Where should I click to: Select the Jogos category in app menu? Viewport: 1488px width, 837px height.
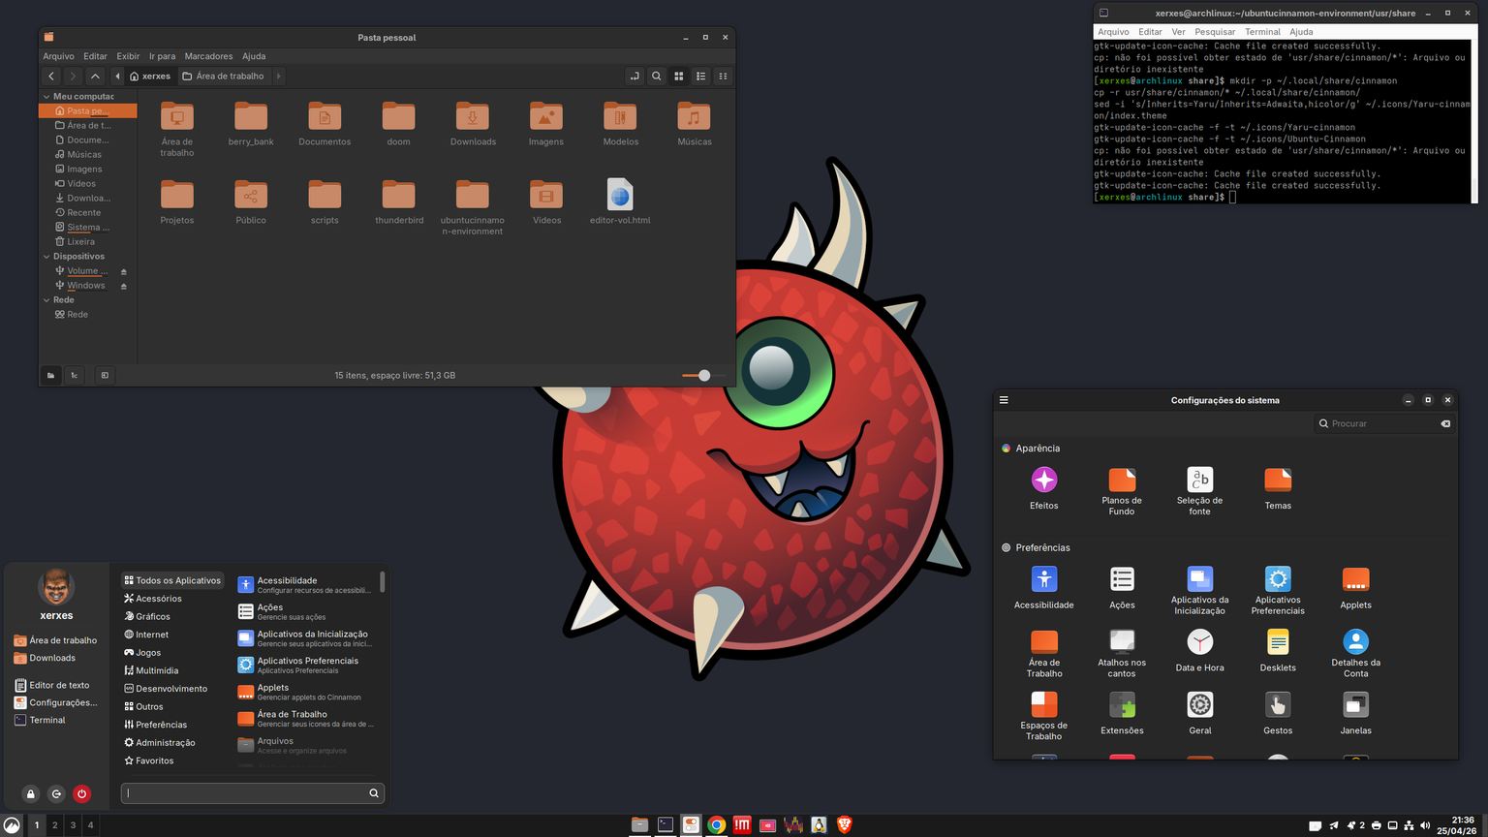[x=147, y=653]
